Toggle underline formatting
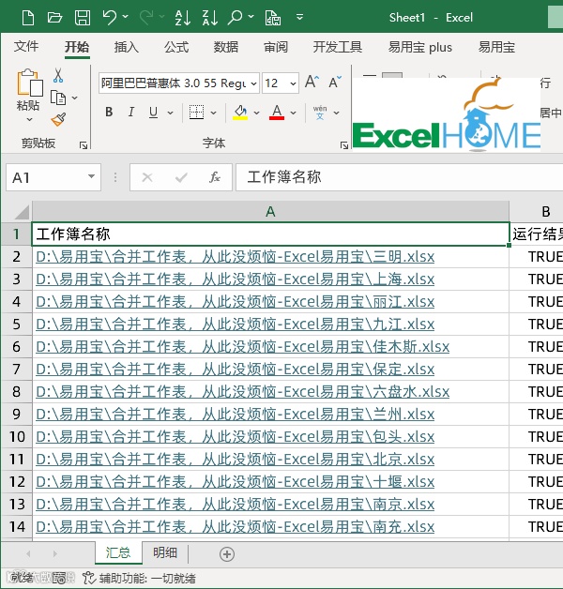 coord(153,112)
